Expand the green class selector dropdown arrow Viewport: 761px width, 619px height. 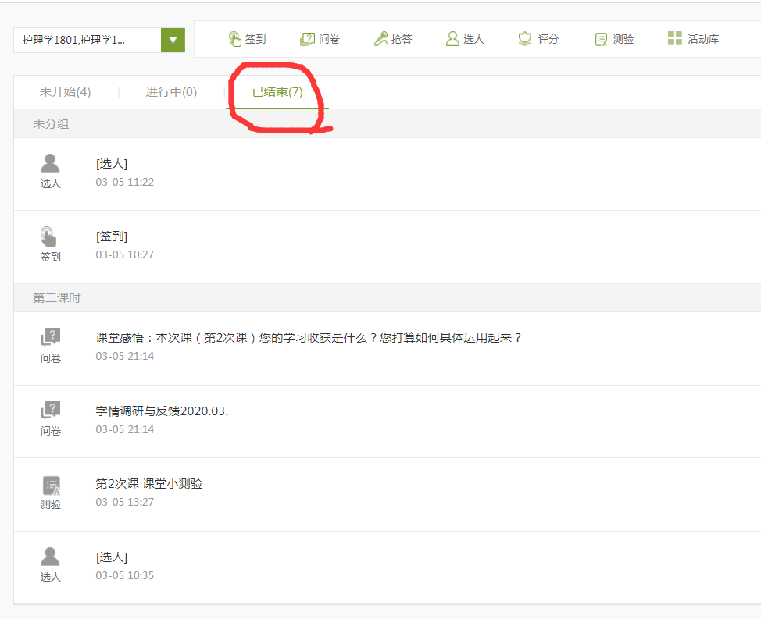pos(173,40)
